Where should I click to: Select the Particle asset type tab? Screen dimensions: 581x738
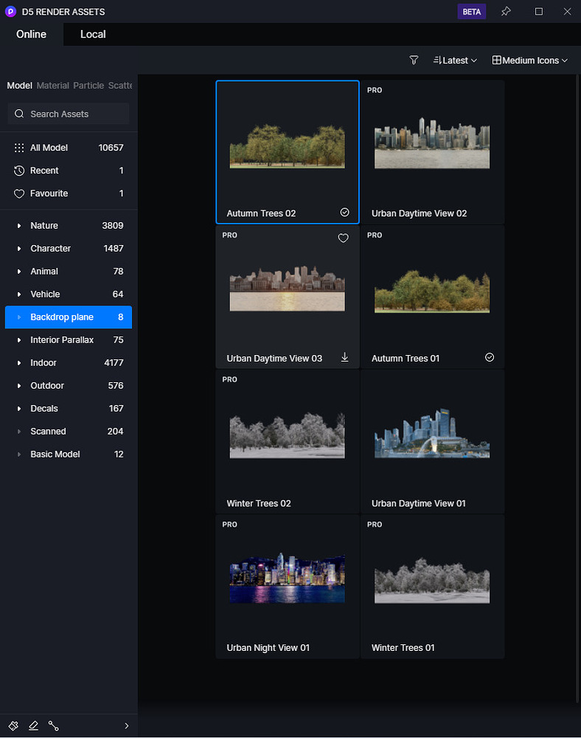(x=88, y=85)
